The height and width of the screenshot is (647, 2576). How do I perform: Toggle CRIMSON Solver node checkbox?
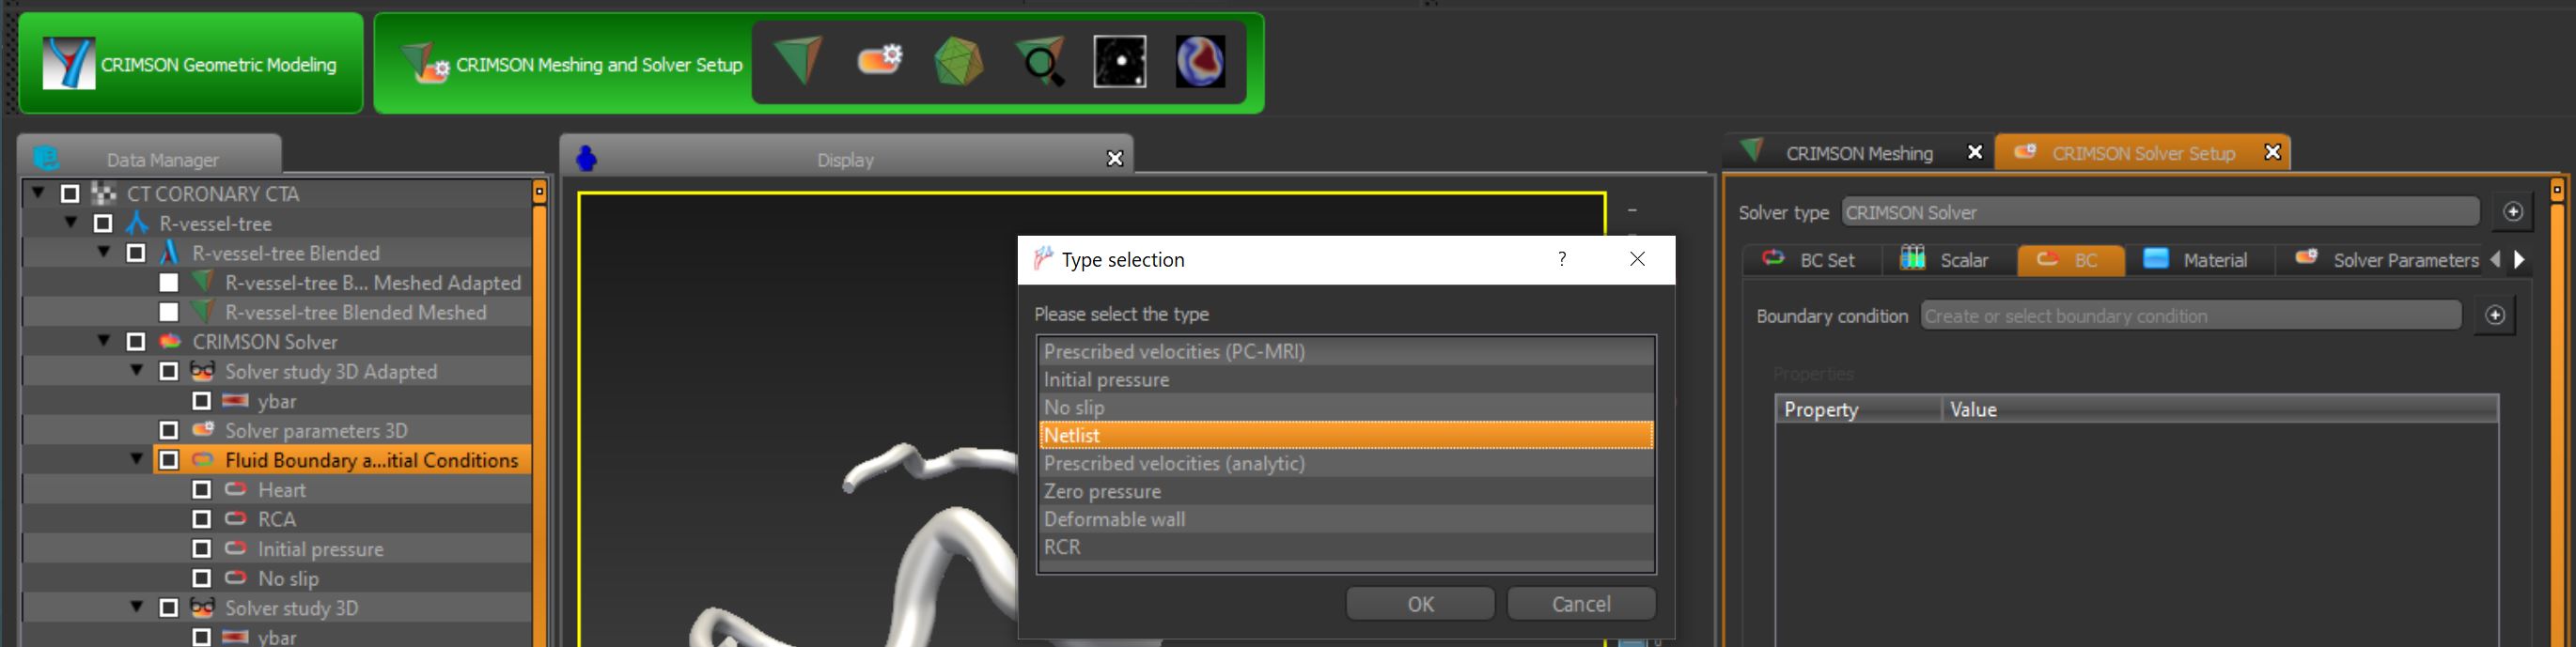click(x=136, y=342)
